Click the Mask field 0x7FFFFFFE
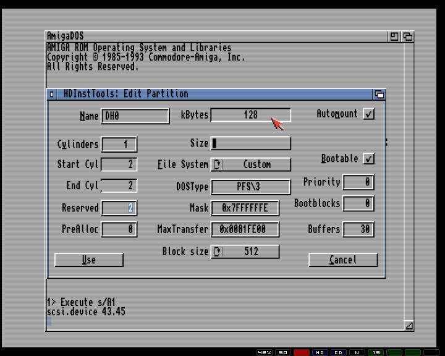 245,208
